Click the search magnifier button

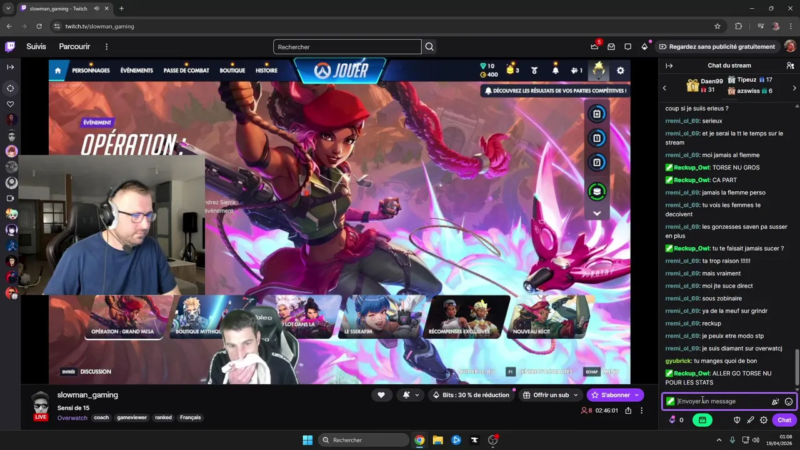(x=429, y=47)
